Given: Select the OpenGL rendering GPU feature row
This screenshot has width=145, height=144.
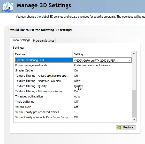Looking at the screenshot, I should coord(44,60).
